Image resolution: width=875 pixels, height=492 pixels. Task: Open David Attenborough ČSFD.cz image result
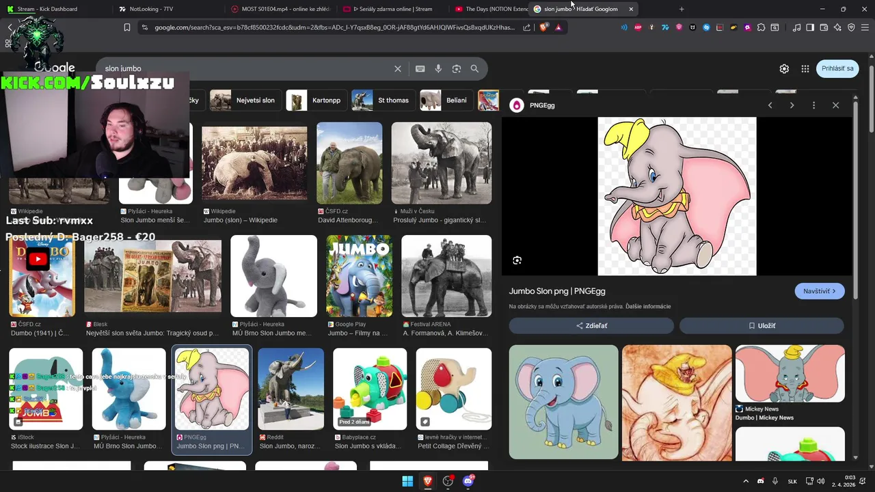click(x=349, y=173)
